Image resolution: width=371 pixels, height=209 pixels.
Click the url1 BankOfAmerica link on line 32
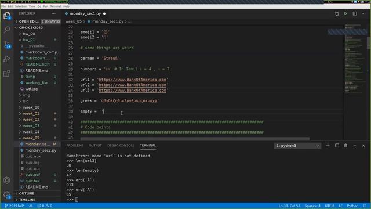133,80
